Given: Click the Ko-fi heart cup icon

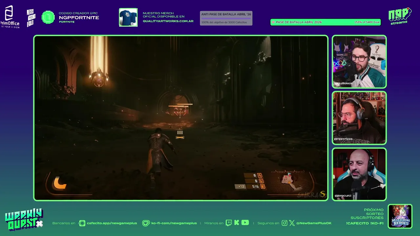Looking at the screenshot, I should pyautogui.click(x=146, y=223).
